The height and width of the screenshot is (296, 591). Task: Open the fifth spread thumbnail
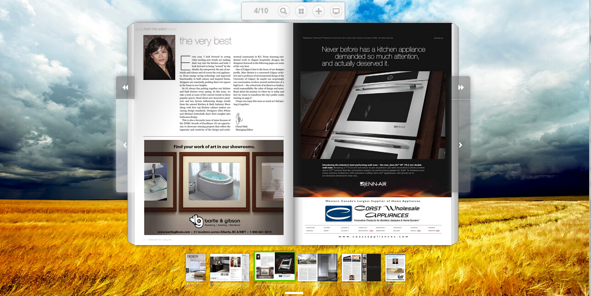click(x=362, y=268)
